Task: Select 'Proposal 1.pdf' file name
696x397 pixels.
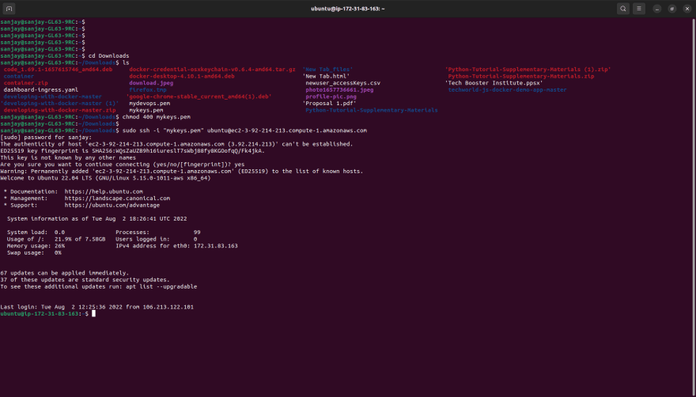Action: point(329,103)
